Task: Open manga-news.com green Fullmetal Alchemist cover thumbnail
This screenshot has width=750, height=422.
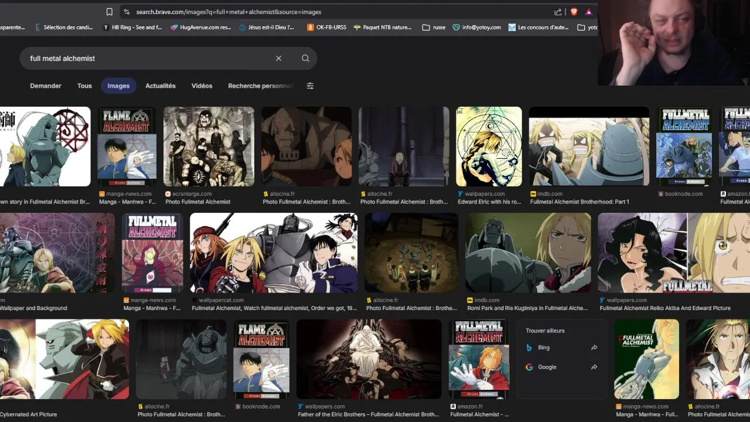Action: coord(646,359)
